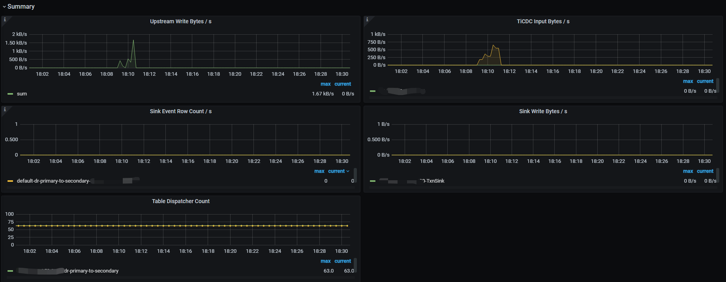Sort TiCDC Input Bytes legend by current
The height and width of the screenshot is (282, 726).
705,81
